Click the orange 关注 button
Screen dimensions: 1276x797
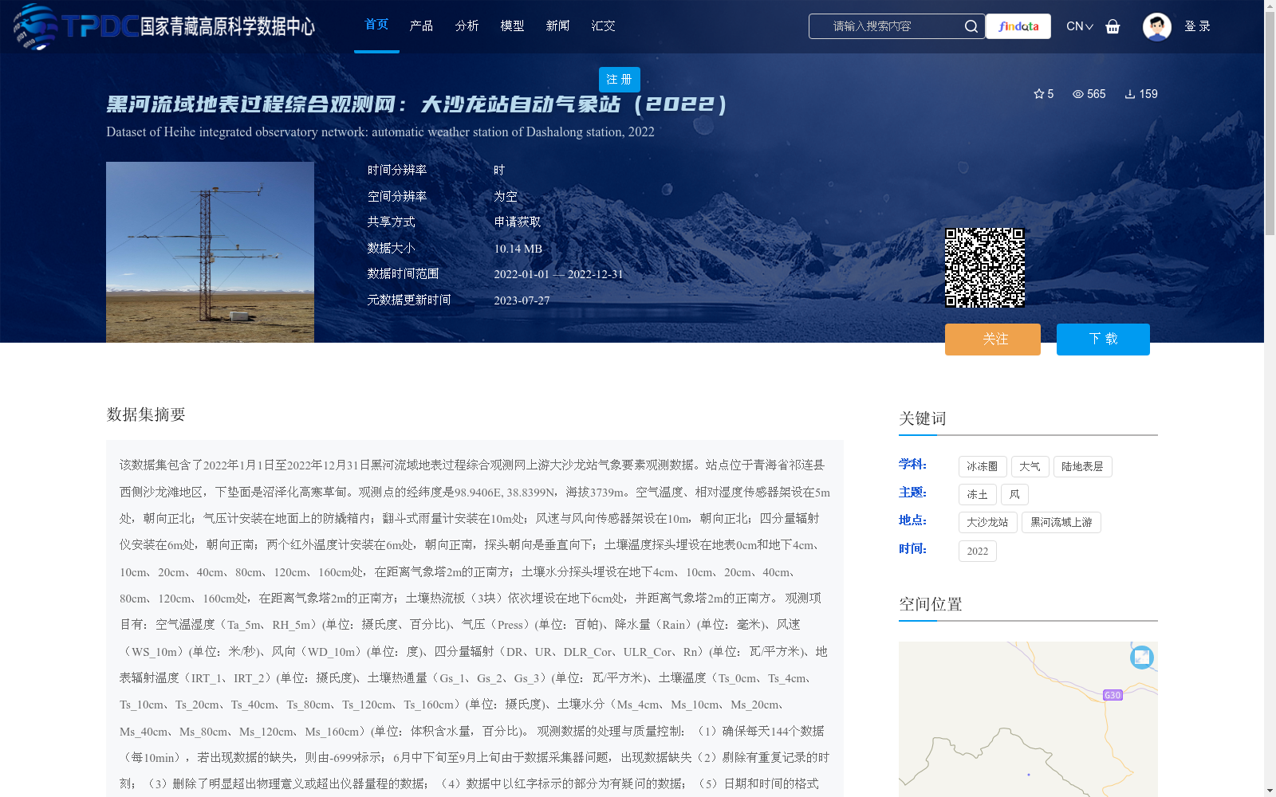tap(993, 340)
